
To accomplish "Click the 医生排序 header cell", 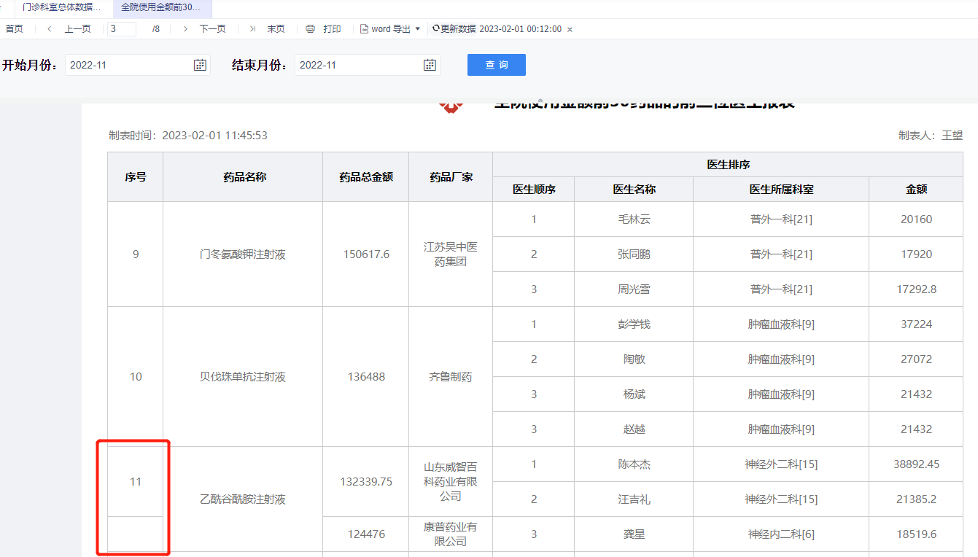I will [728, 165].
